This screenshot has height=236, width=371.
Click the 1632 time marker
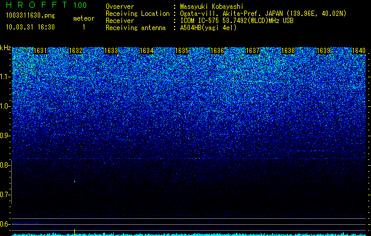tap(75, 51)
